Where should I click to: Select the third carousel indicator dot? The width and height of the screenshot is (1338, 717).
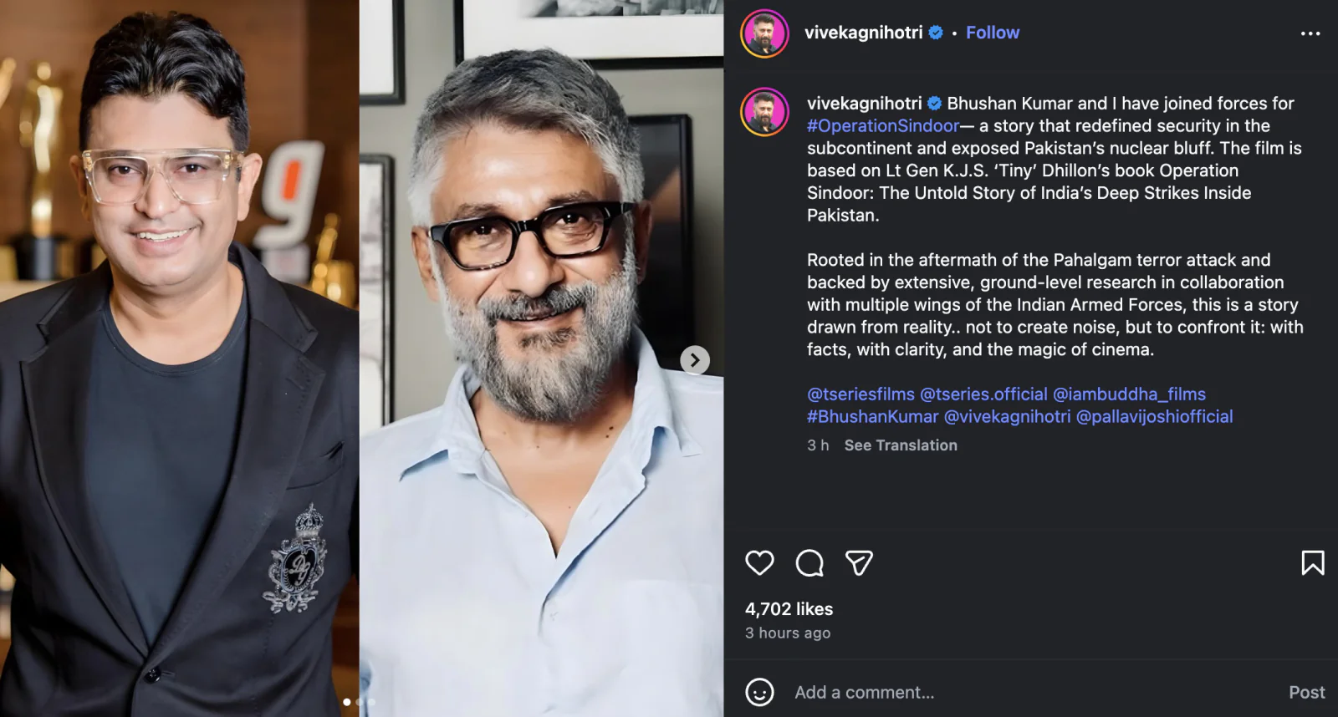pyautogui.click(x=372, y=703)
